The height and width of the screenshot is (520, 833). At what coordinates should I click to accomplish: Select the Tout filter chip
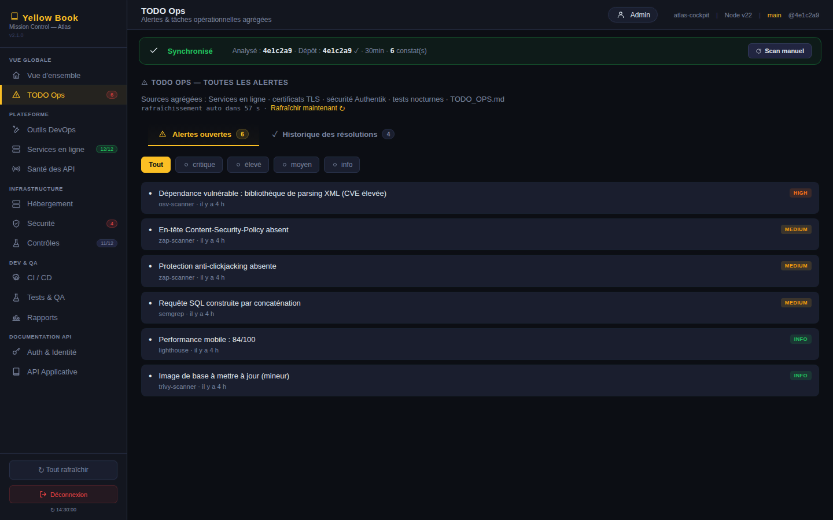[156, 165]
